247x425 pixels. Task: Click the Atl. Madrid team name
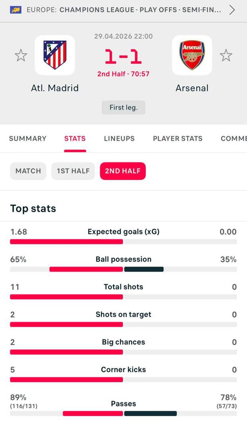55,88
